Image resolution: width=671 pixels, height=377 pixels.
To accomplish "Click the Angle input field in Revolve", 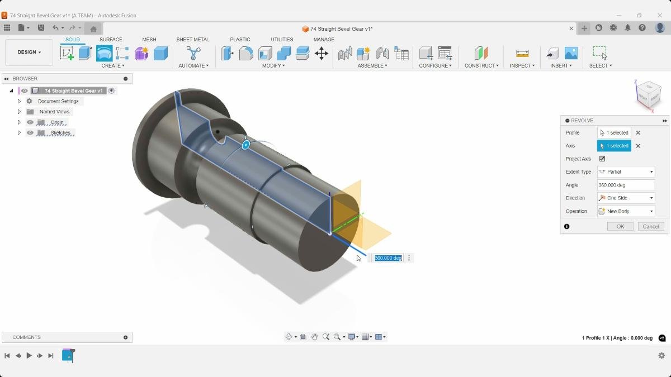I will pos(626,185).
